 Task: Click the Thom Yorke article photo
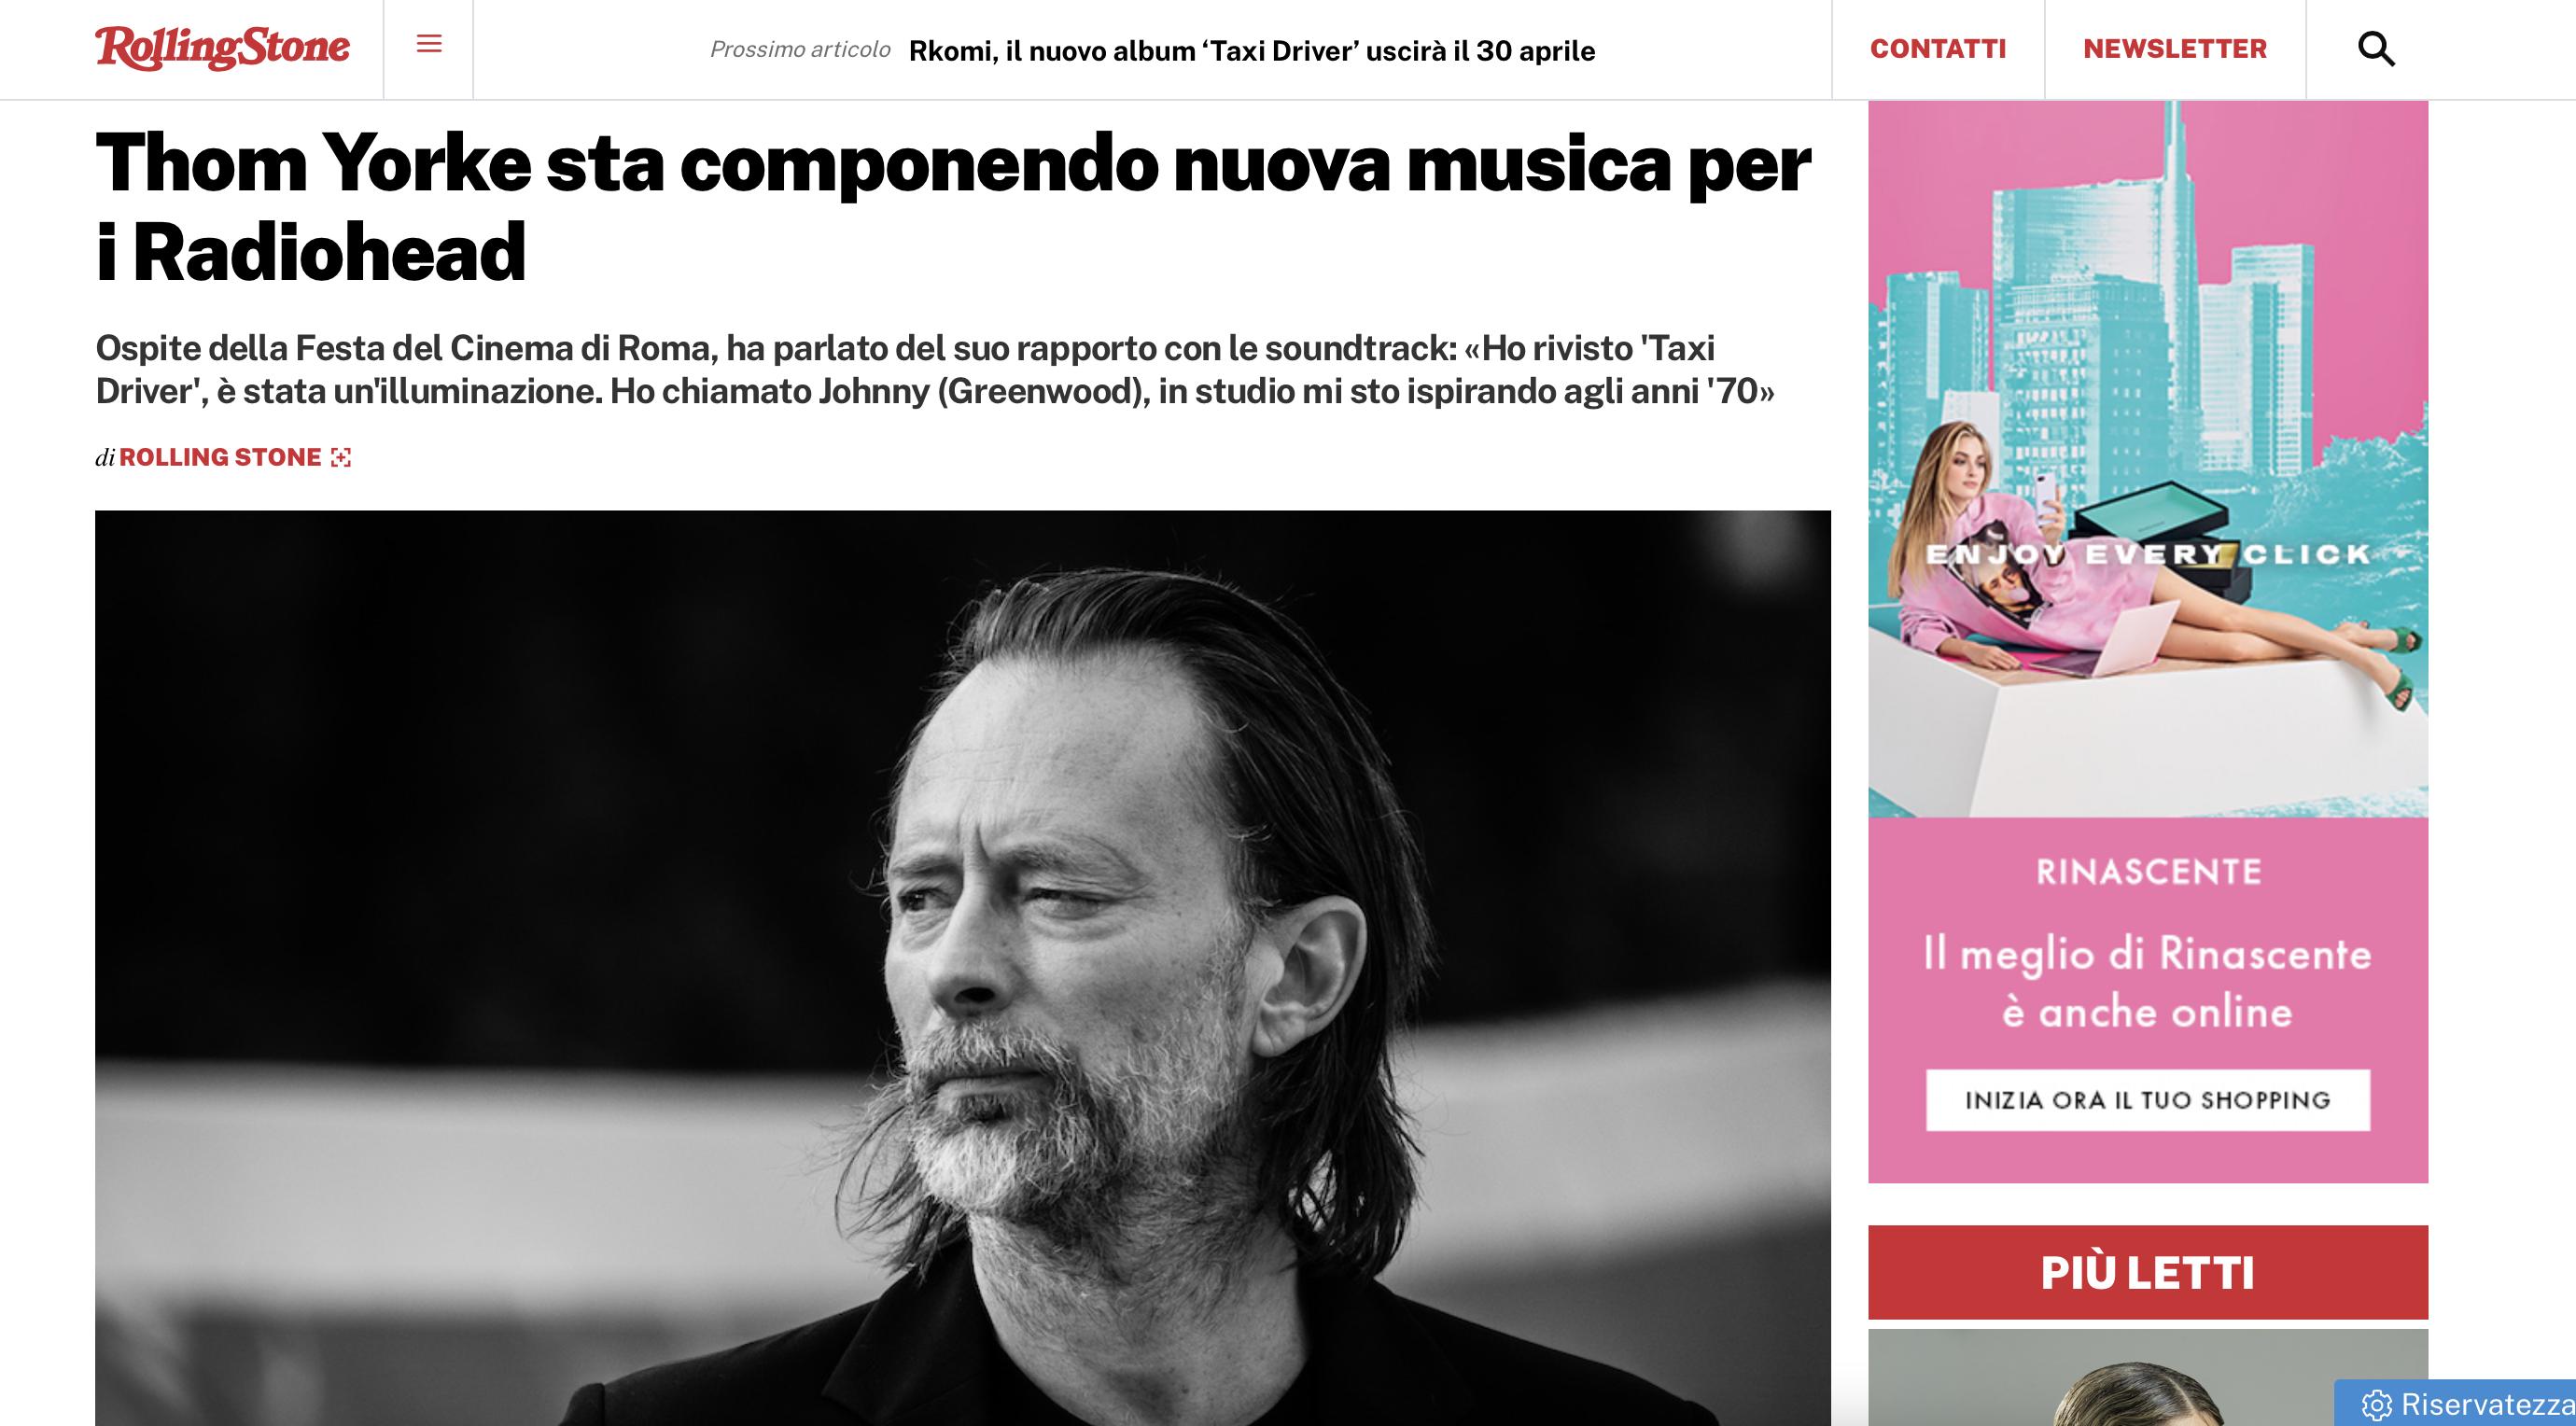pyautogui.click(x=962, y=967)
